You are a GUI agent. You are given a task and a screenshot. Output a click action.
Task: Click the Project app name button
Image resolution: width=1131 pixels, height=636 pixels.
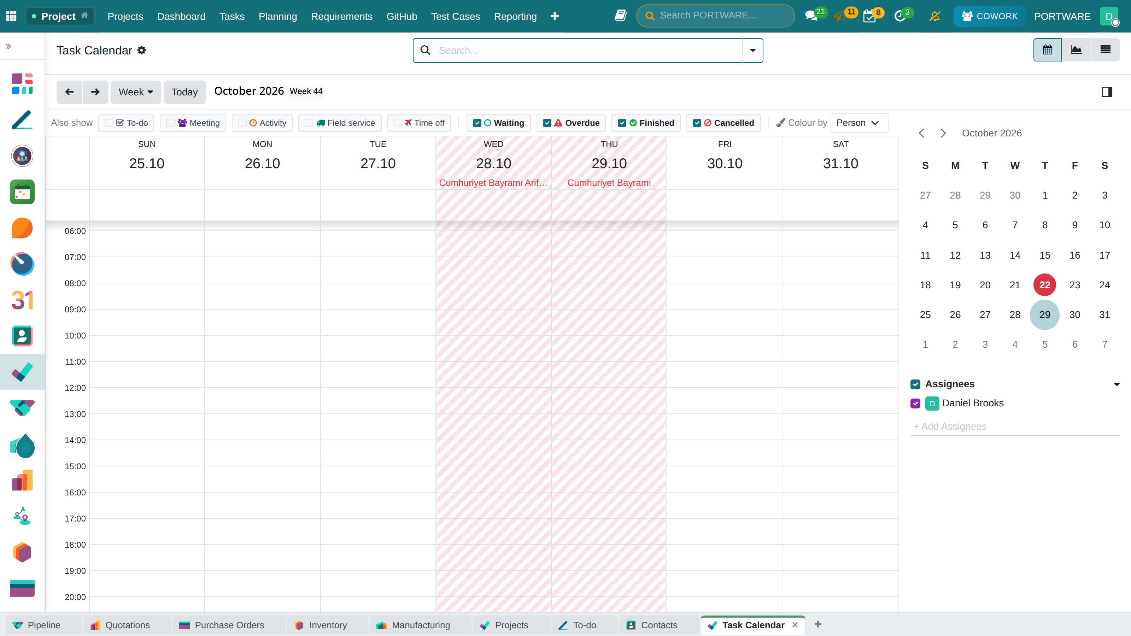pyautogui.click(x=60, y=16)
